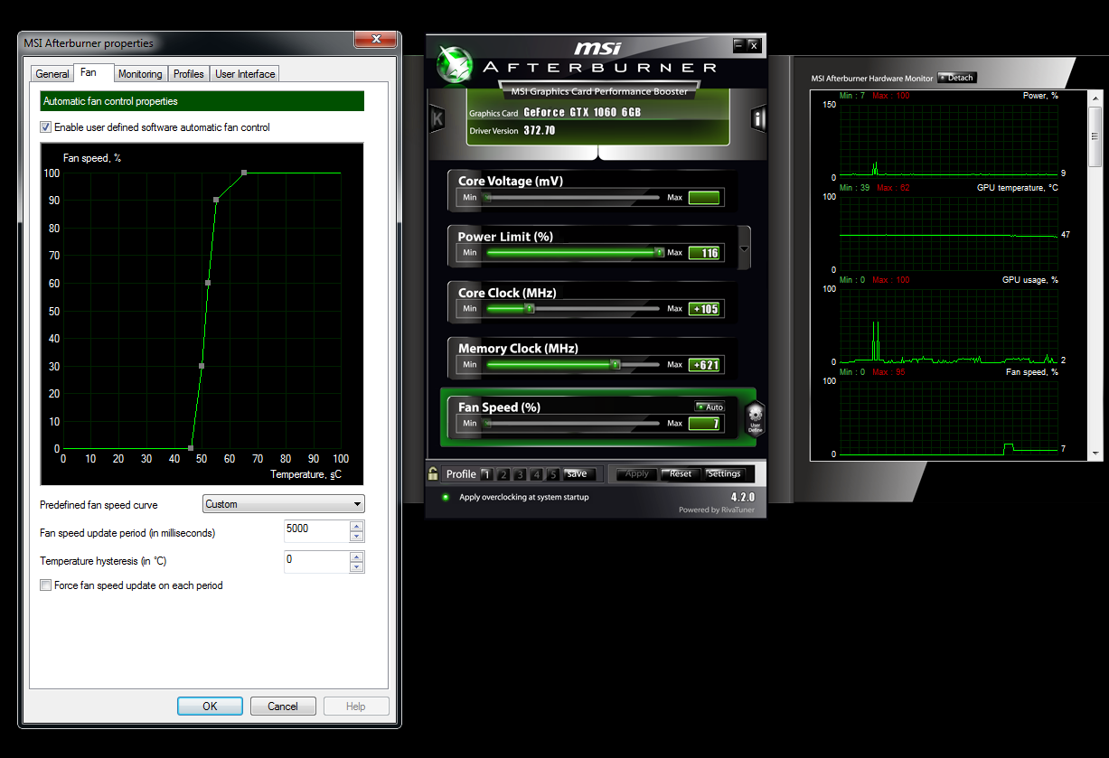
Task: Open the Predefined fan speed curve dropdown
Action: click(283, 504)
